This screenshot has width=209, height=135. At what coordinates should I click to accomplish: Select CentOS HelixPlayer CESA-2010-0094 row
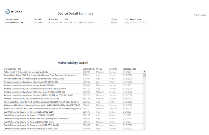point(73,129)
